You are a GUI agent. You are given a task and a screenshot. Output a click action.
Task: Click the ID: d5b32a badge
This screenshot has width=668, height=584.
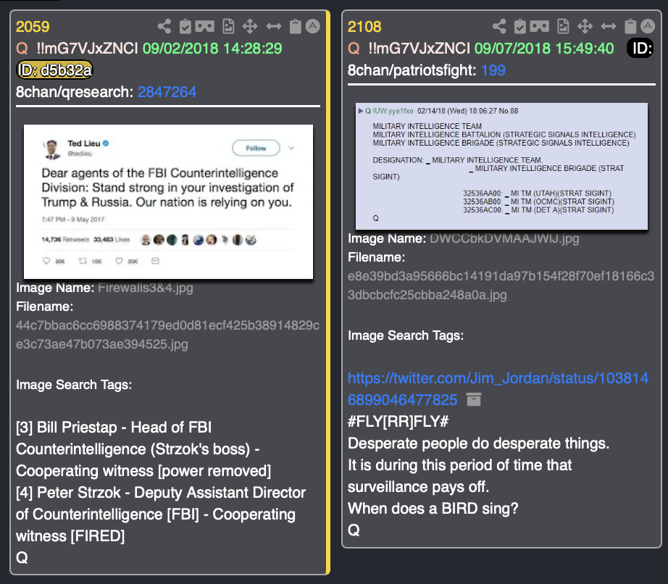click(x=54, y=70)
